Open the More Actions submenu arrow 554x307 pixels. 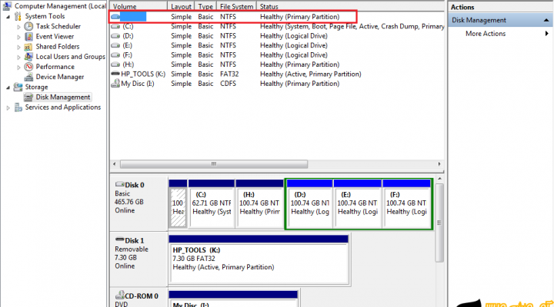(546, 34)
